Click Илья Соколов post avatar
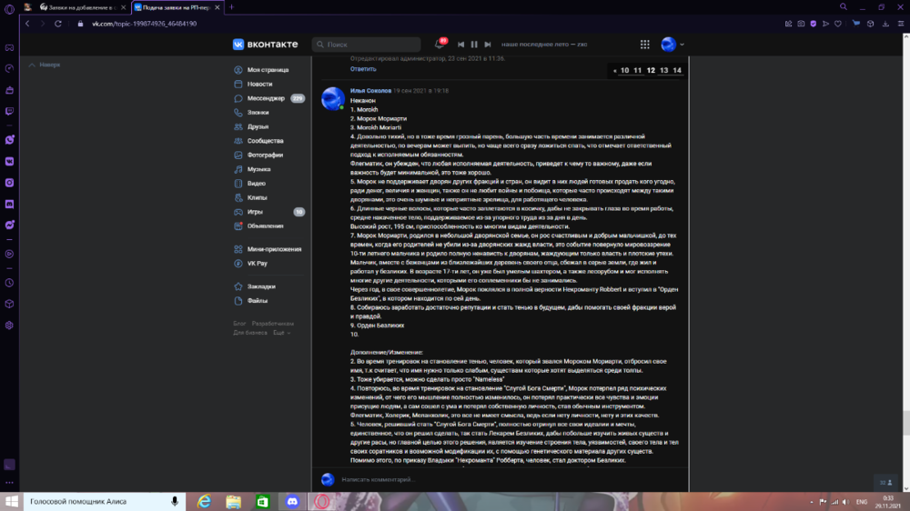This screenshot has width=910, height=511. click(333, 98)
